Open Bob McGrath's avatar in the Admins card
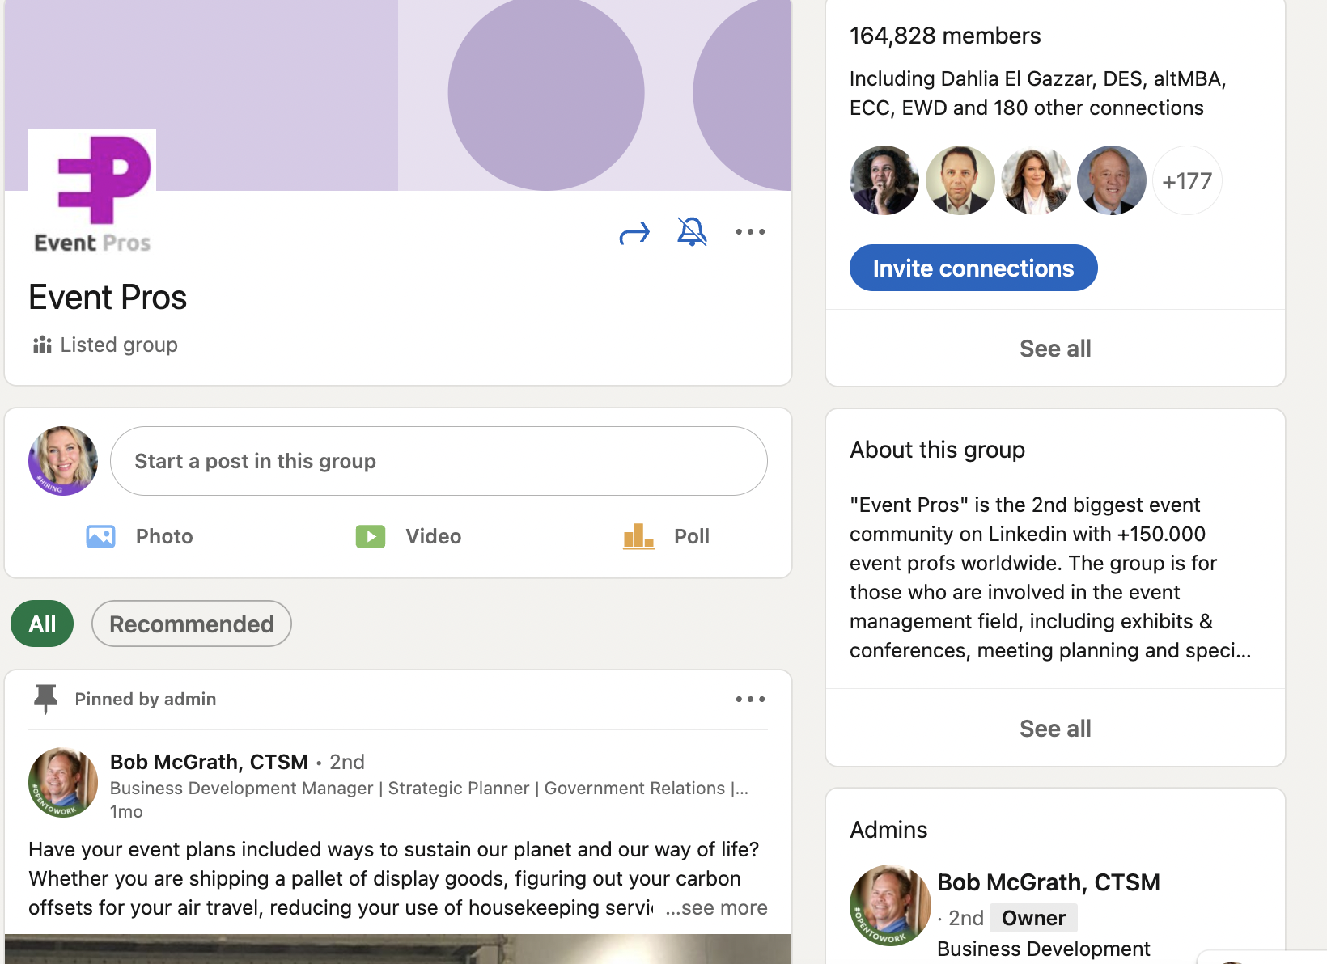1327x964 pixels. click(890, 906)
